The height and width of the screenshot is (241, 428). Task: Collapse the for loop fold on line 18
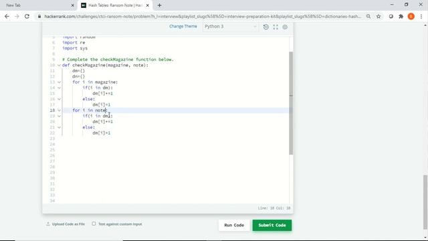[59, 110]
